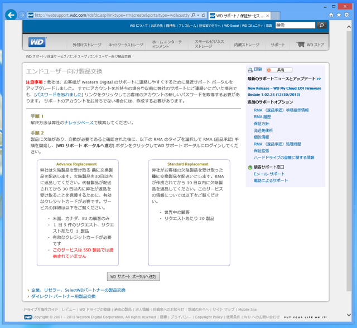Click the 印刷 print link
Image resolution: width=357 pixels, height=328 pixels.
tap(258, 69)
